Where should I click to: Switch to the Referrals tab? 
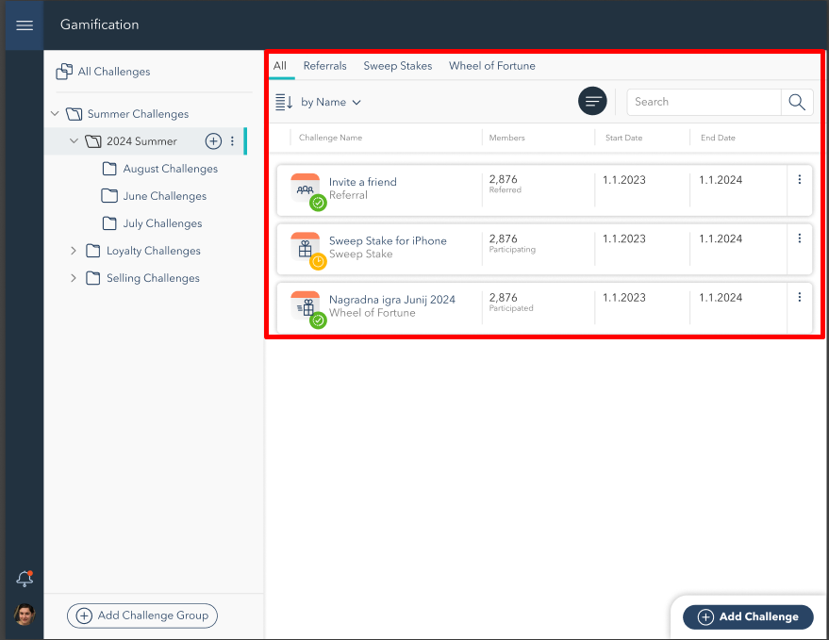pos(325,66)
